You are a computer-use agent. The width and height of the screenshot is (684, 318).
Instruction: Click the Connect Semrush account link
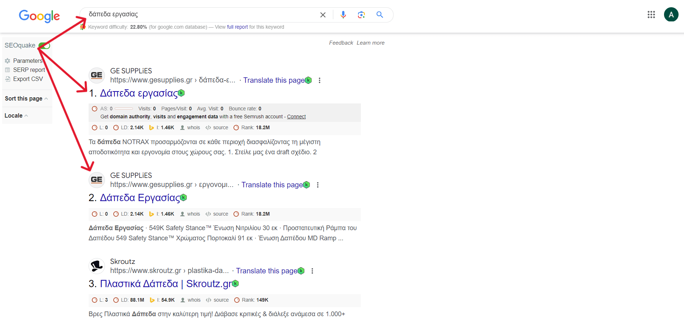[296, 117]
